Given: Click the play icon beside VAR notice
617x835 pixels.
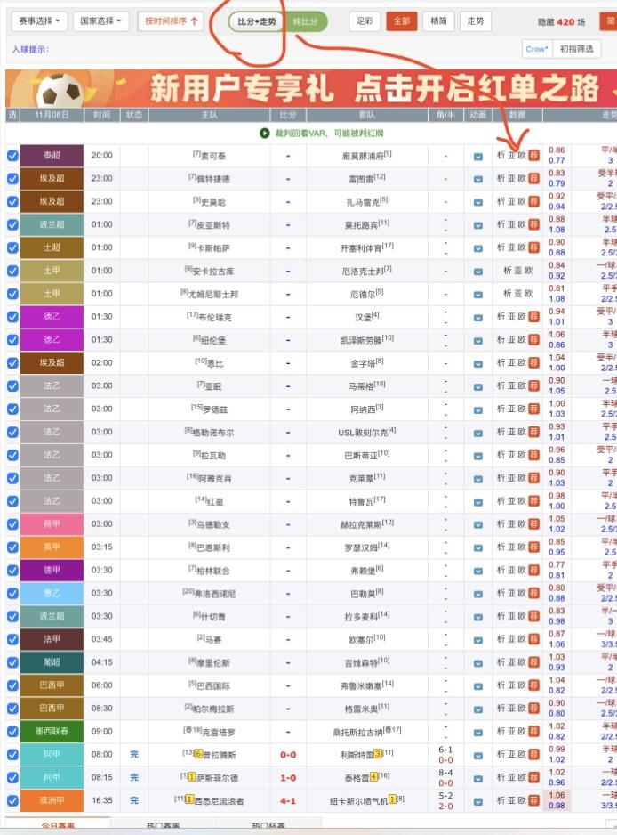Looking at the screenshot, I should click(x=265, y=133).
